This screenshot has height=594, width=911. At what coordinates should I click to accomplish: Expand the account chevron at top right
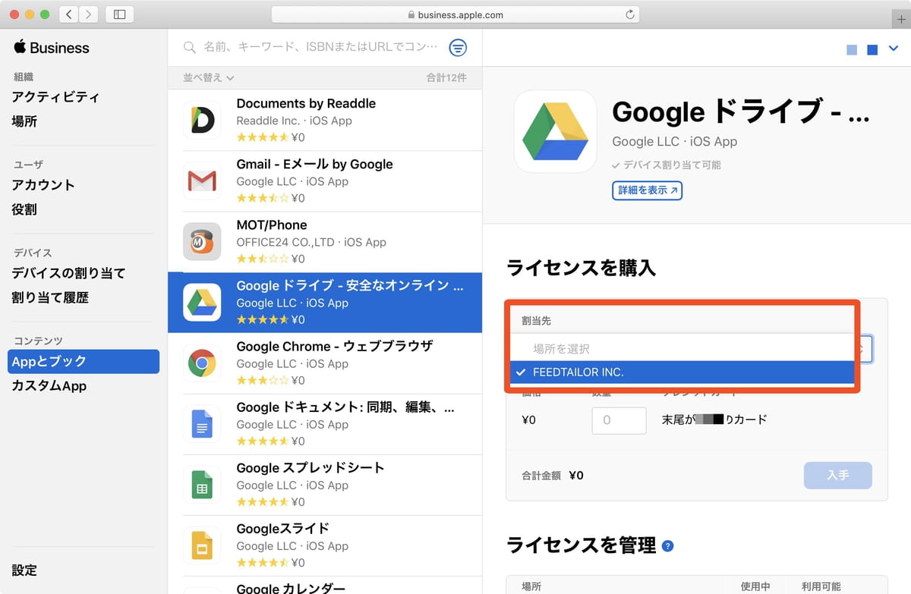point(894,49)
